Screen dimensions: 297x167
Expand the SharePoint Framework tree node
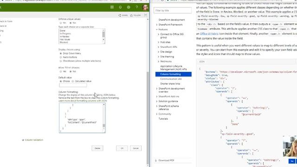(x=157, y=25)
